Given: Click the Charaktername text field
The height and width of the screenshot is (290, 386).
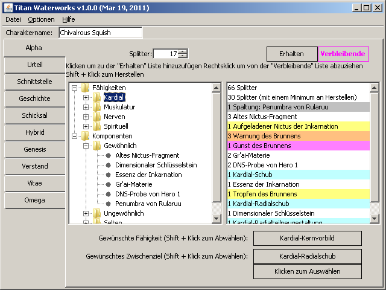Looking at the screenshot, I should pos(100,33).
